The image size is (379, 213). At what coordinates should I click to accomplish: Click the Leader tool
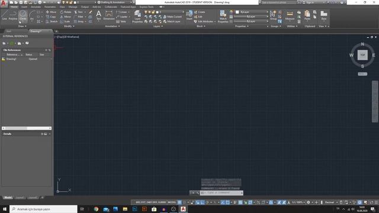tap(122, 17)
